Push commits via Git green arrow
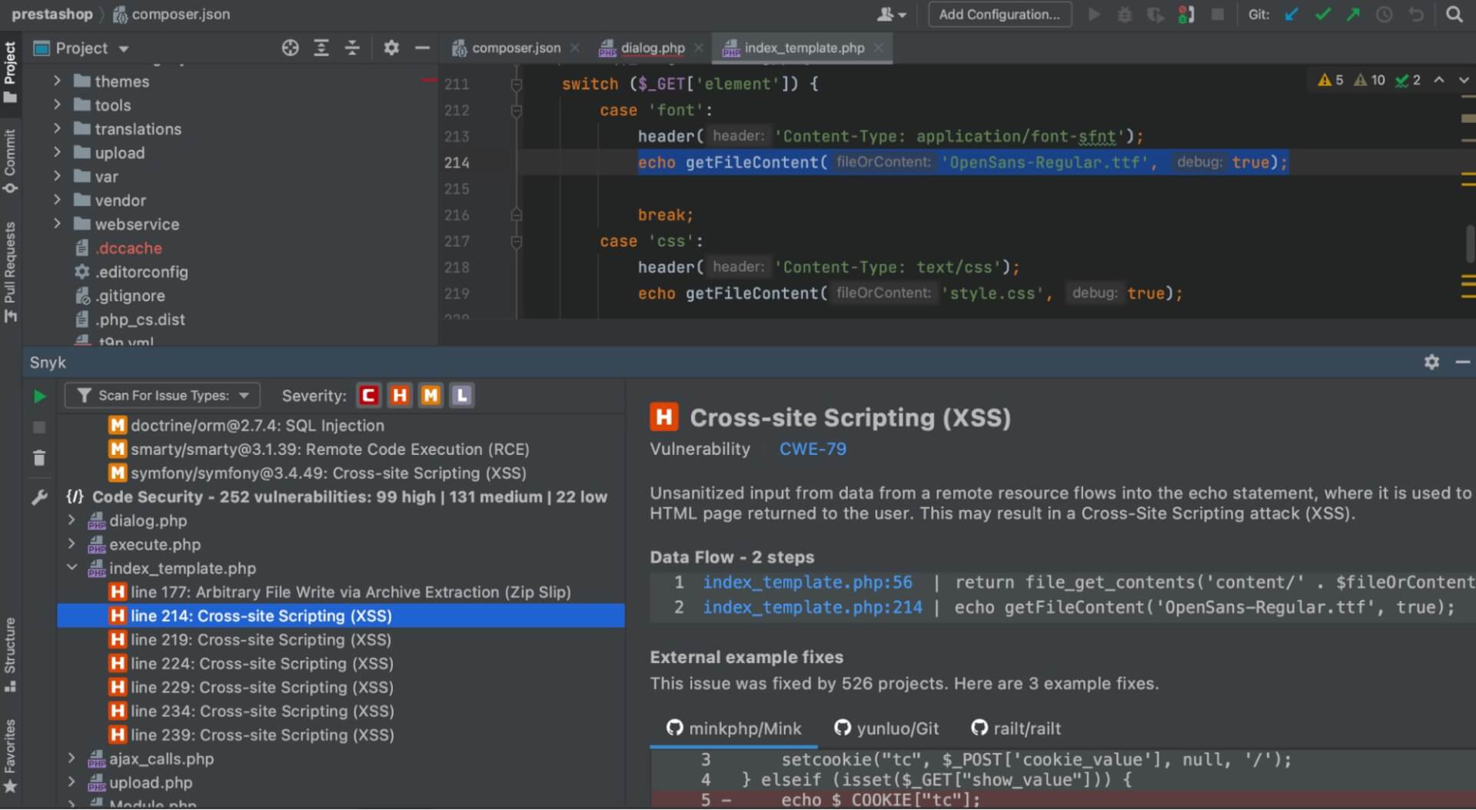 pyautogui.click(x=1353, y=15)
